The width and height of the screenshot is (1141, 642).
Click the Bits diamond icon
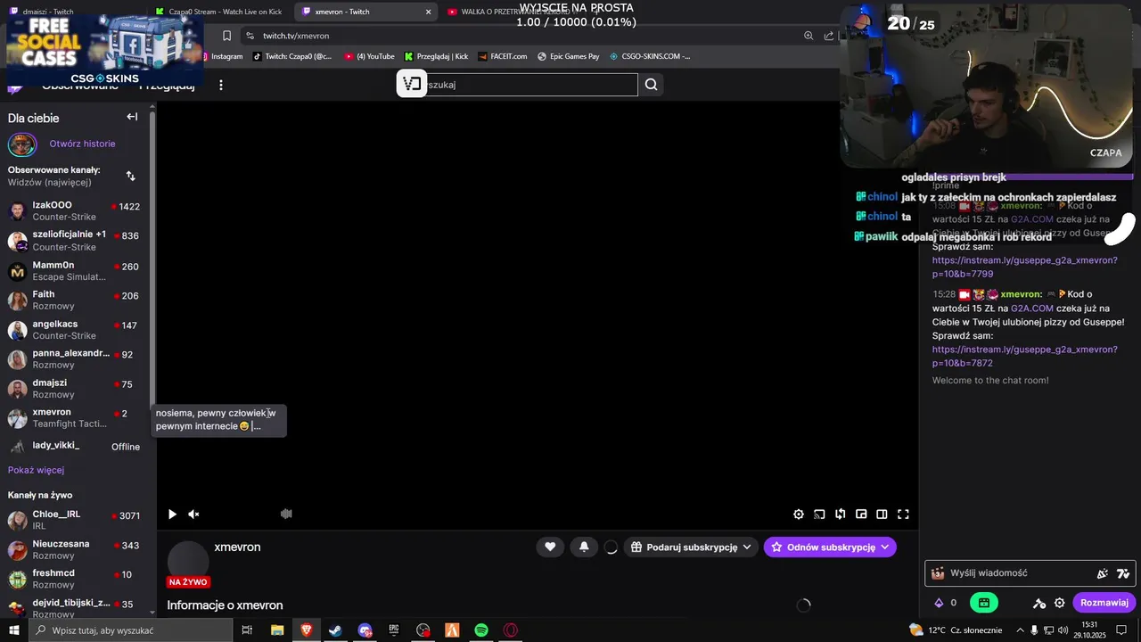(x=939, y=603)
